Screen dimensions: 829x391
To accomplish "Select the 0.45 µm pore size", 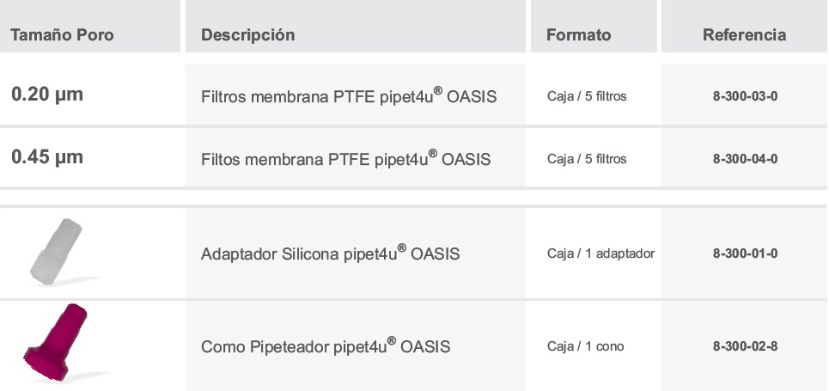I will point(47,158).
